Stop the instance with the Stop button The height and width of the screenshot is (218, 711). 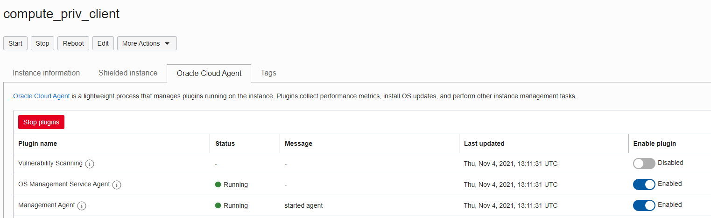[x=42, y=43]
